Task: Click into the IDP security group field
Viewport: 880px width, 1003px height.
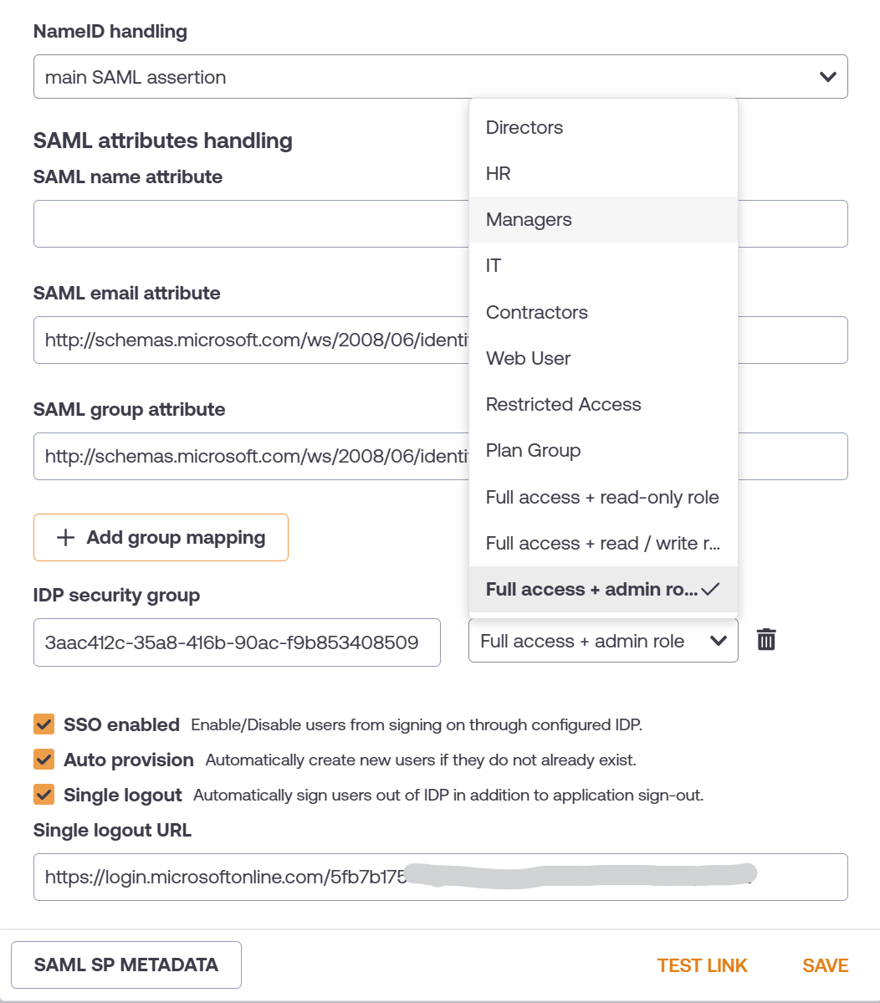Action: [x=237, y=642]
